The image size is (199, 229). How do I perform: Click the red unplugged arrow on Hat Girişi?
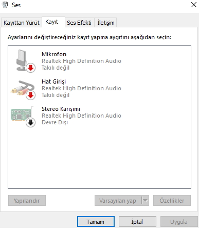click(31, 95)
